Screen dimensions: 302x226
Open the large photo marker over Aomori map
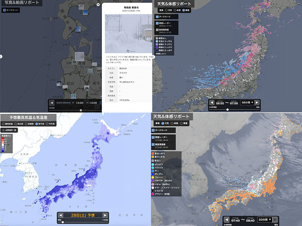pos(80,57)
